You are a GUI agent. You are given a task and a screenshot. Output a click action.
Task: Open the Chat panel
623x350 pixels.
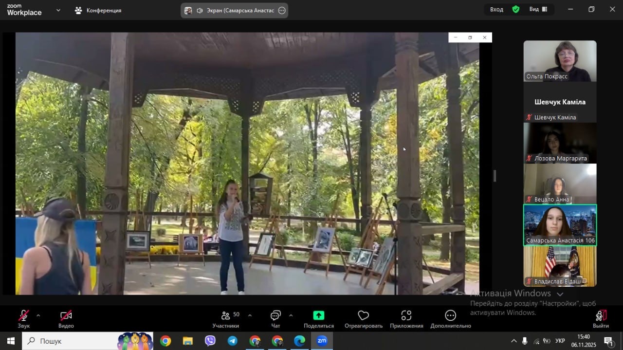pos(275,319)
